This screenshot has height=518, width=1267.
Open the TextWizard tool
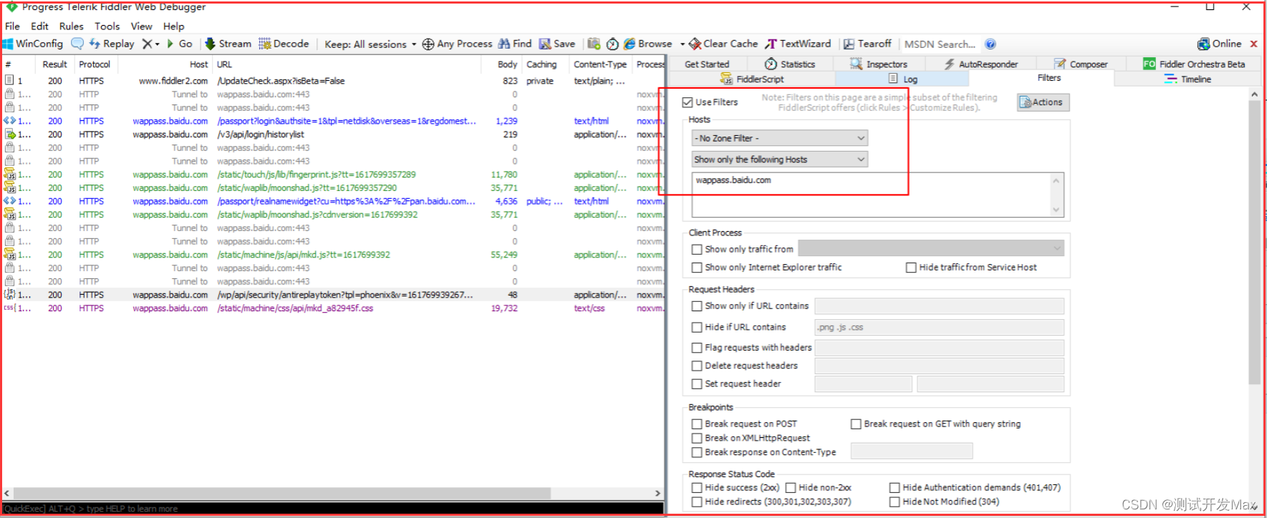(x=798, y=44)
